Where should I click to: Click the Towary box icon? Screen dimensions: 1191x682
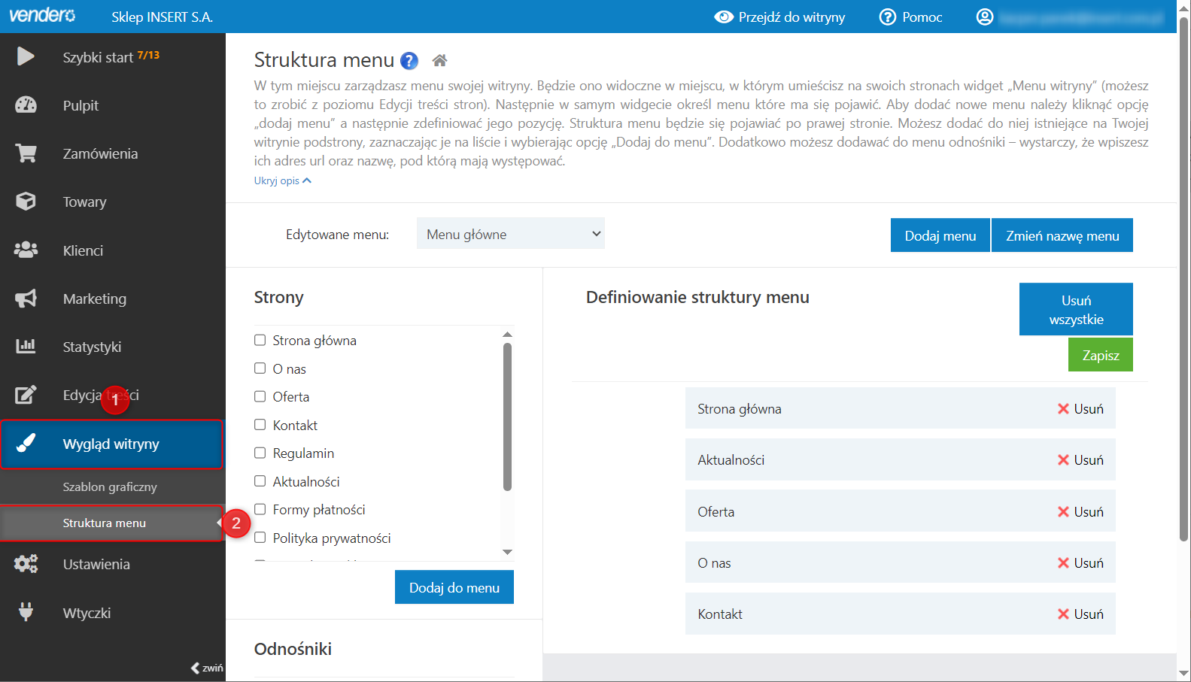click(x=26, y=202)
